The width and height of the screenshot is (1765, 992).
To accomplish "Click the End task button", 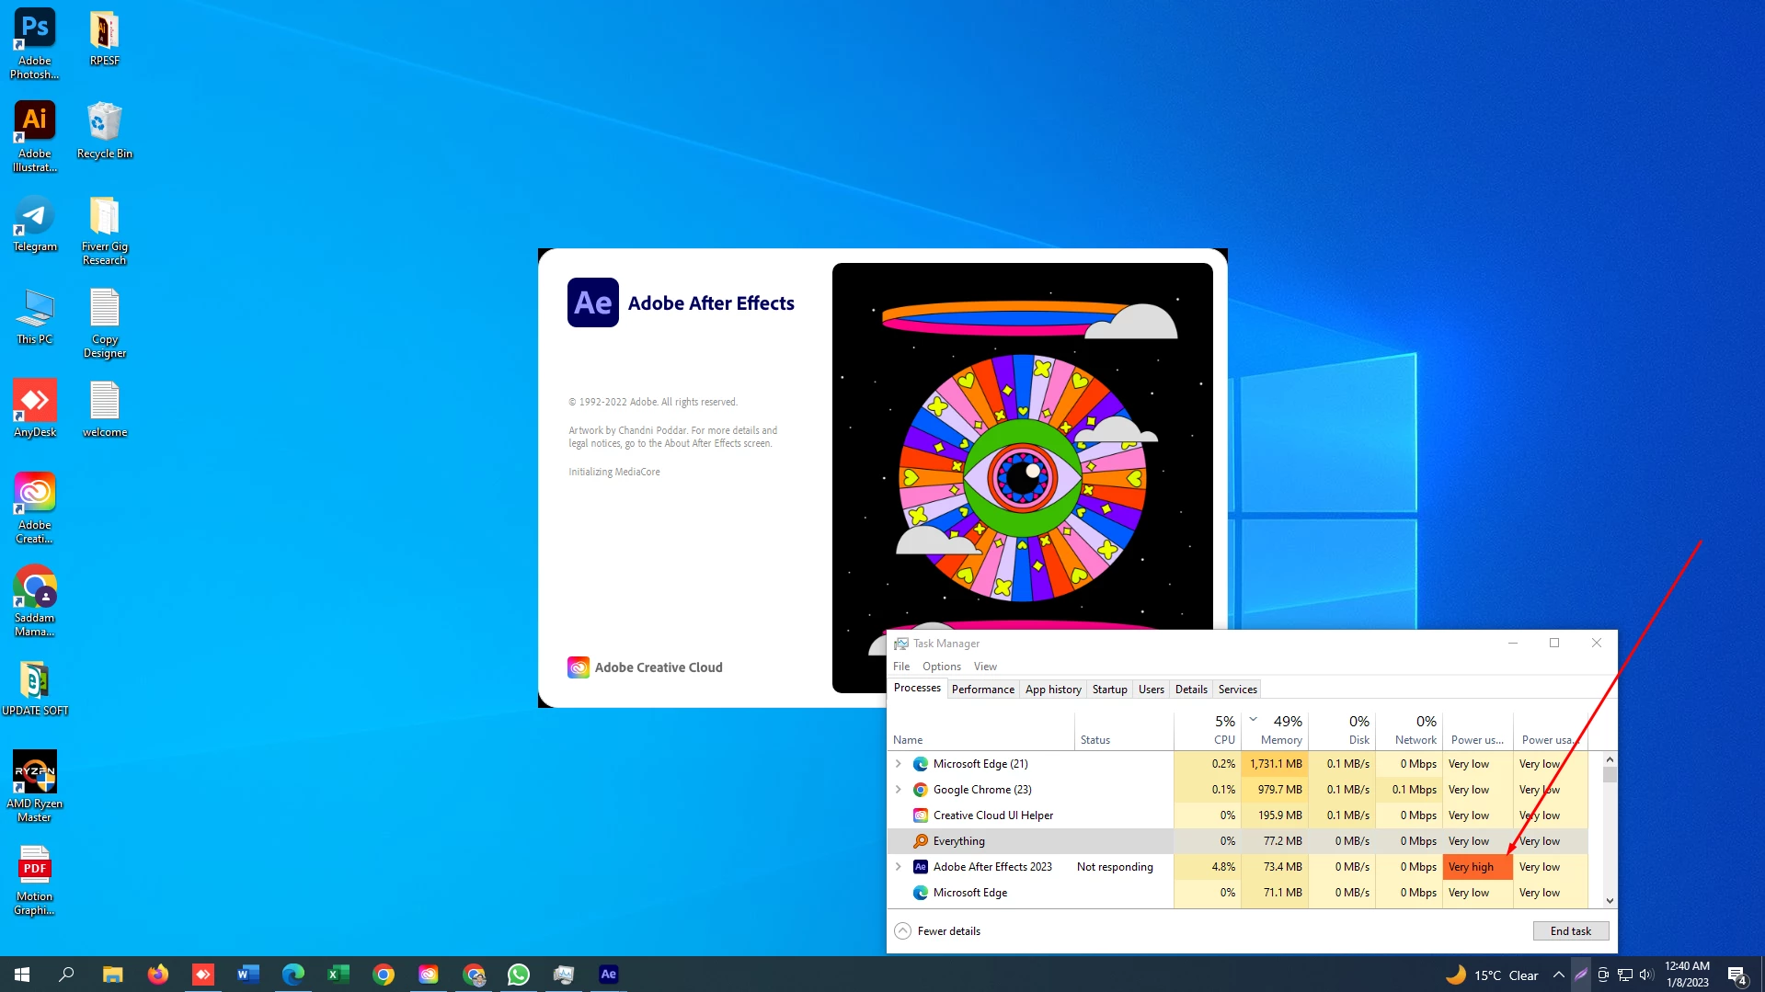I will [1570, 931].
